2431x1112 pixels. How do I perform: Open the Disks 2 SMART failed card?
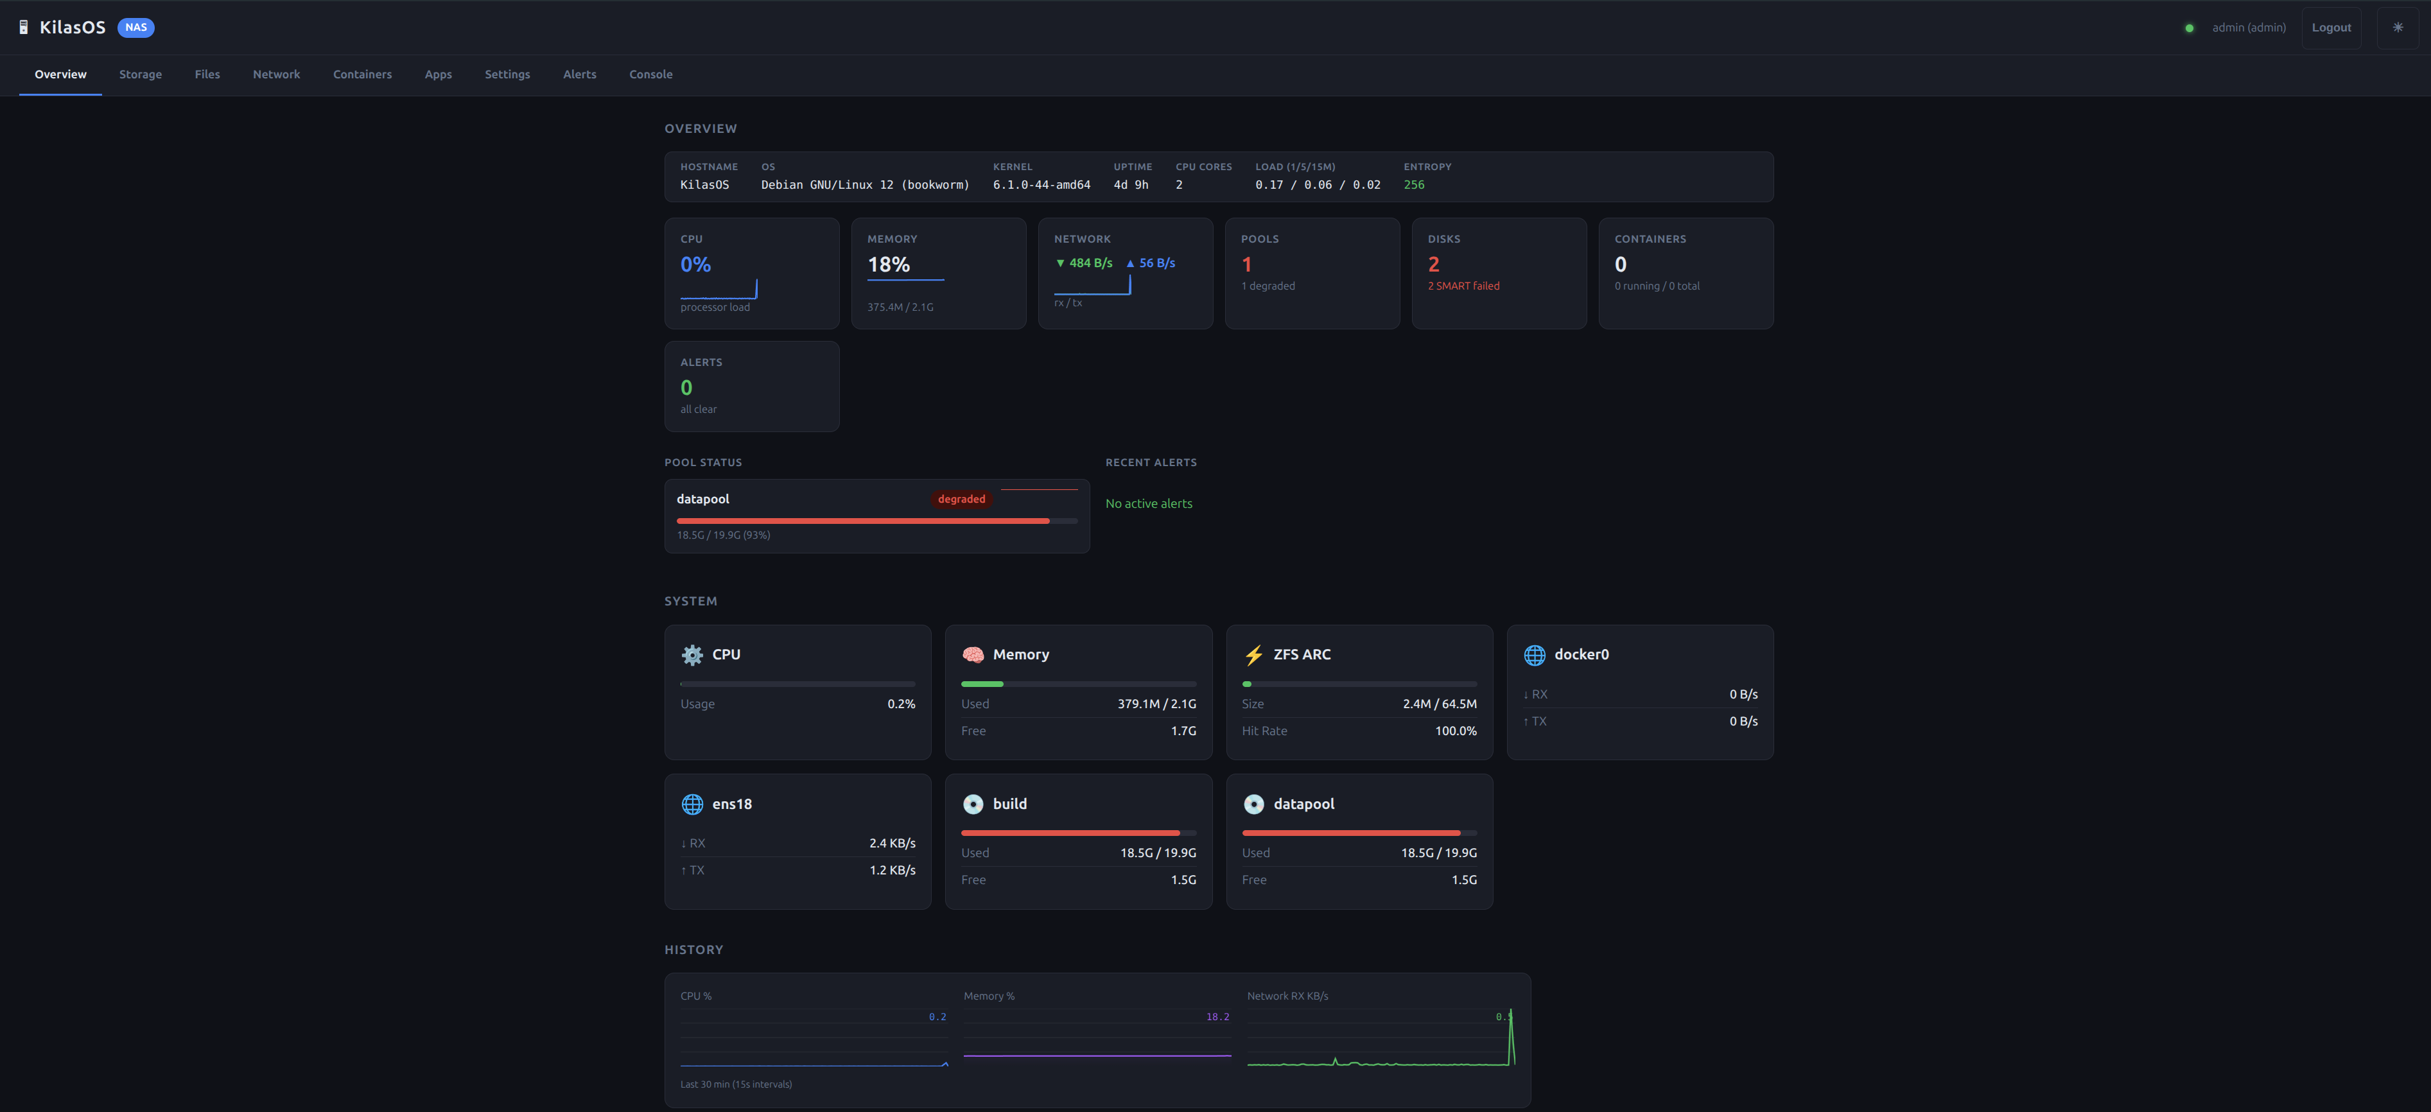click(1499, 274)
